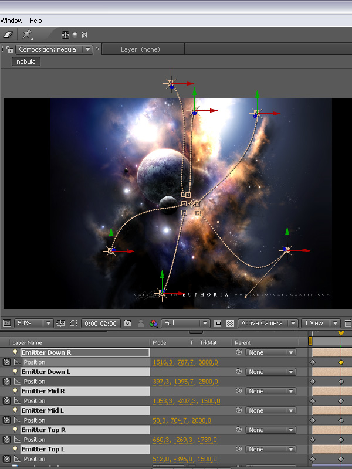352x469 pixels.
Task: Toggle the transparency grid checkerboard icon
Action: click(x=230, y=323)
